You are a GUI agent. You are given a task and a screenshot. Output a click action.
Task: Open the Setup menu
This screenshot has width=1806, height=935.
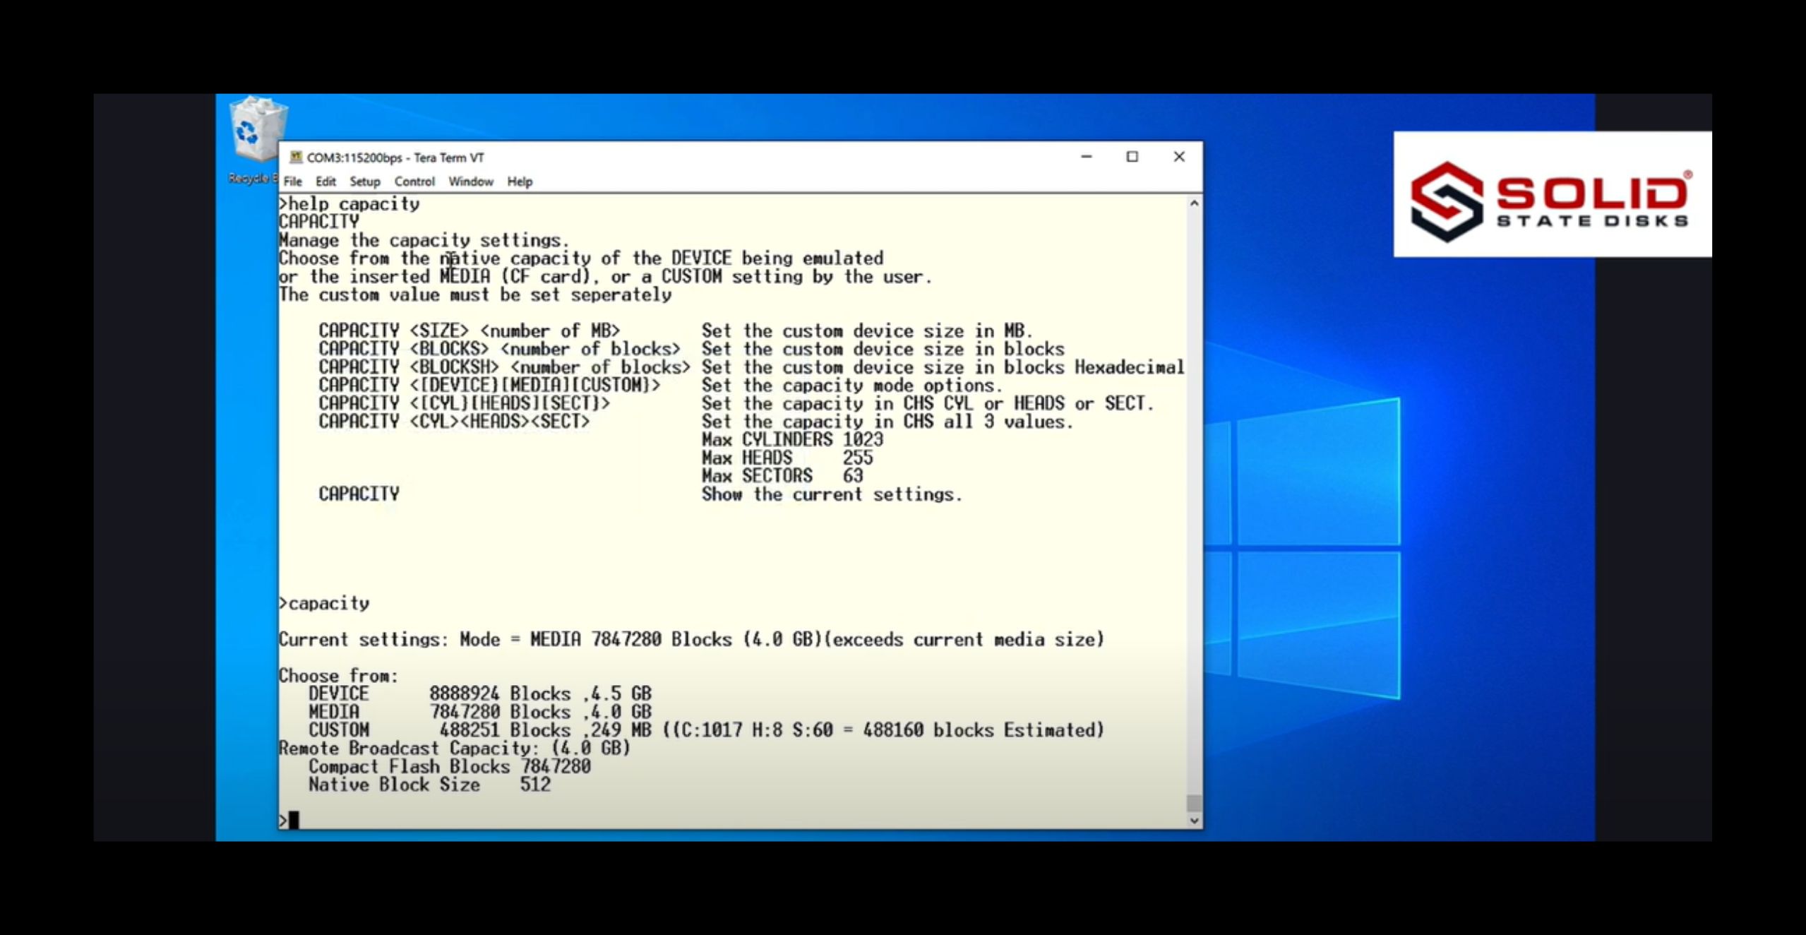365,181
